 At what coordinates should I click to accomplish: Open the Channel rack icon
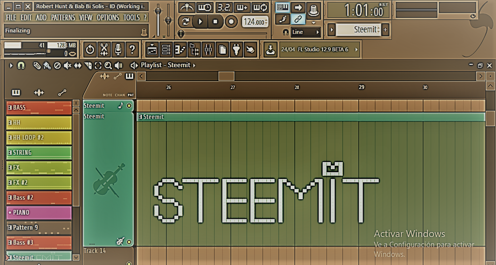point(166,50)
